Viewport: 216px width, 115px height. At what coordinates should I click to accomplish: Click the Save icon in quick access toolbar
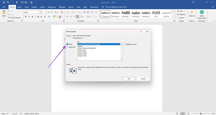pyautogui.click(x=4, y=2)
